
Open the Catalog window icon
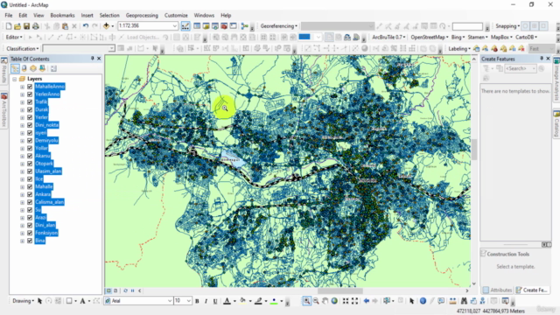click(x=206, y=26)
